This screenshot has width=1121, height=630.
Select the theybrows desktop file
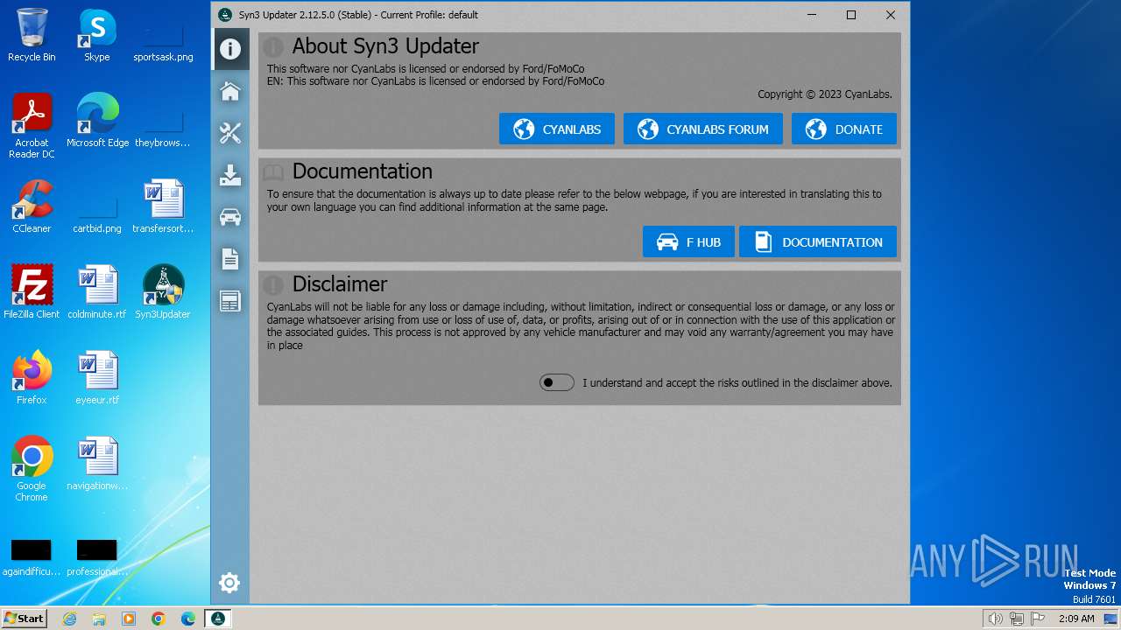(x=163, y=127)
